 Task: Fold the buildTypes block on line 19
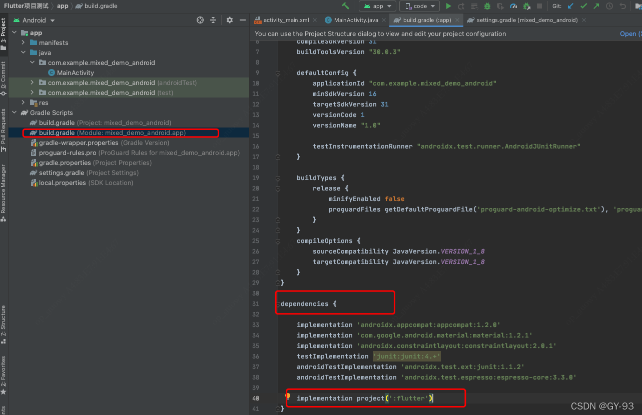[278, 177]
